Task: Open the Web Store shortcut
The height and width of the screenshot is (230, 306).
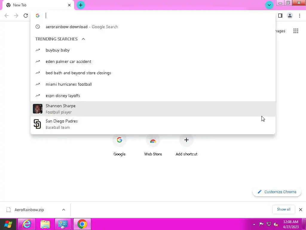Action: coord(153,145)
